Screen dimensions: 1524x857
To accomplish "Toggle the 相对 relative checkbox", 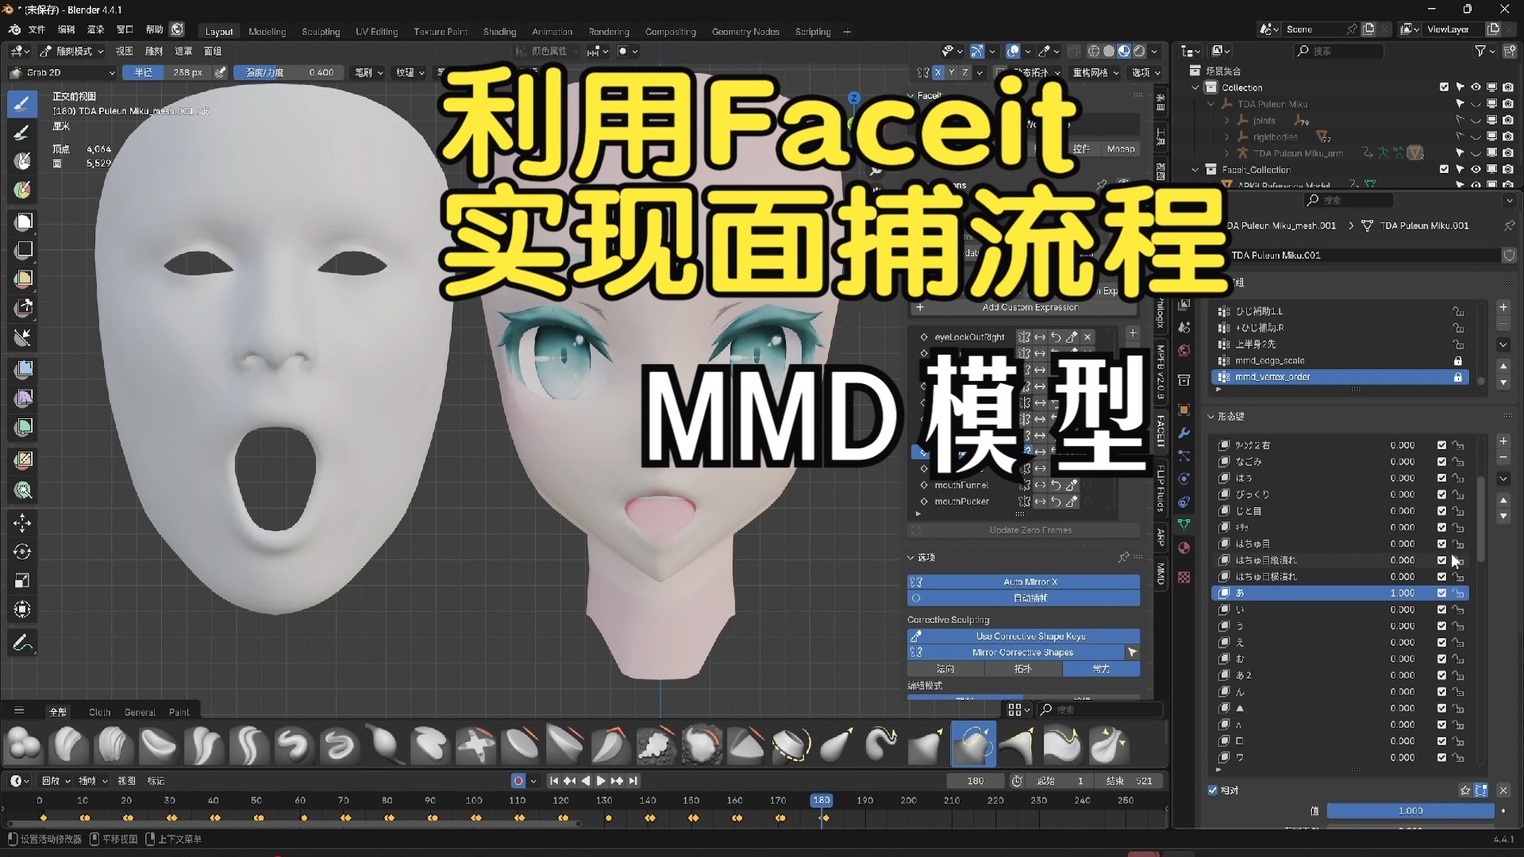I will point(1213,790).
